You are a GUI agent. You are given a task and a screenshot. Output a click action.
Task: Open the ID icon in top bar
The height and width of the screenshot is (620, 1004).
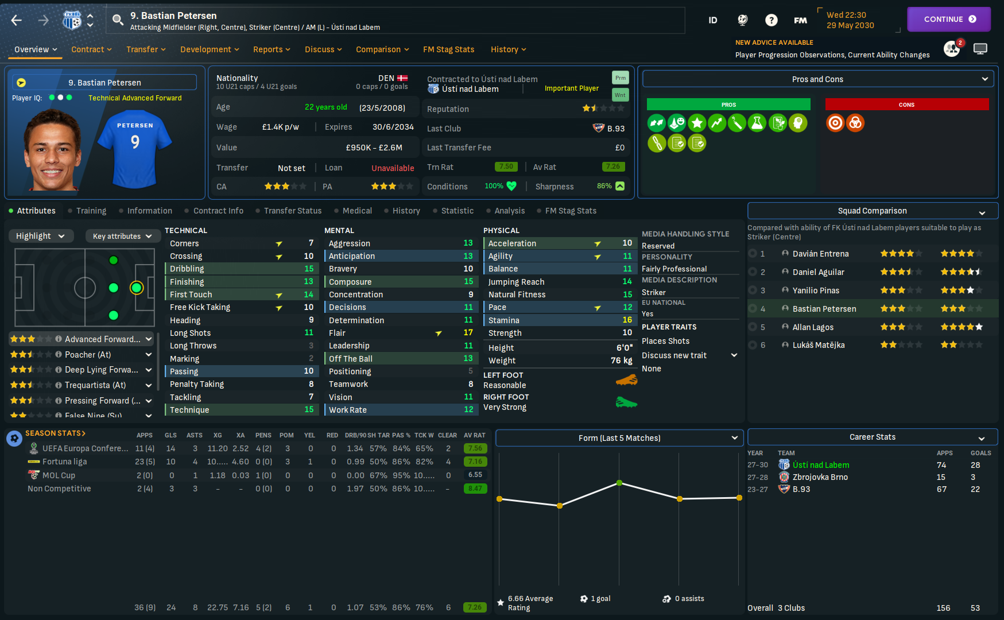[713, 21]
